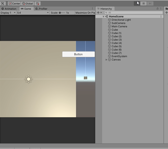Pause play mode with the pause button

click(144, 4)
